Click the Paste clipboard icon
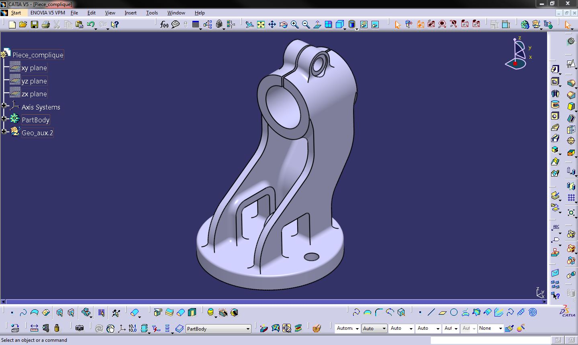The width and height of the screenshot is (578, 345). [80, 24]
